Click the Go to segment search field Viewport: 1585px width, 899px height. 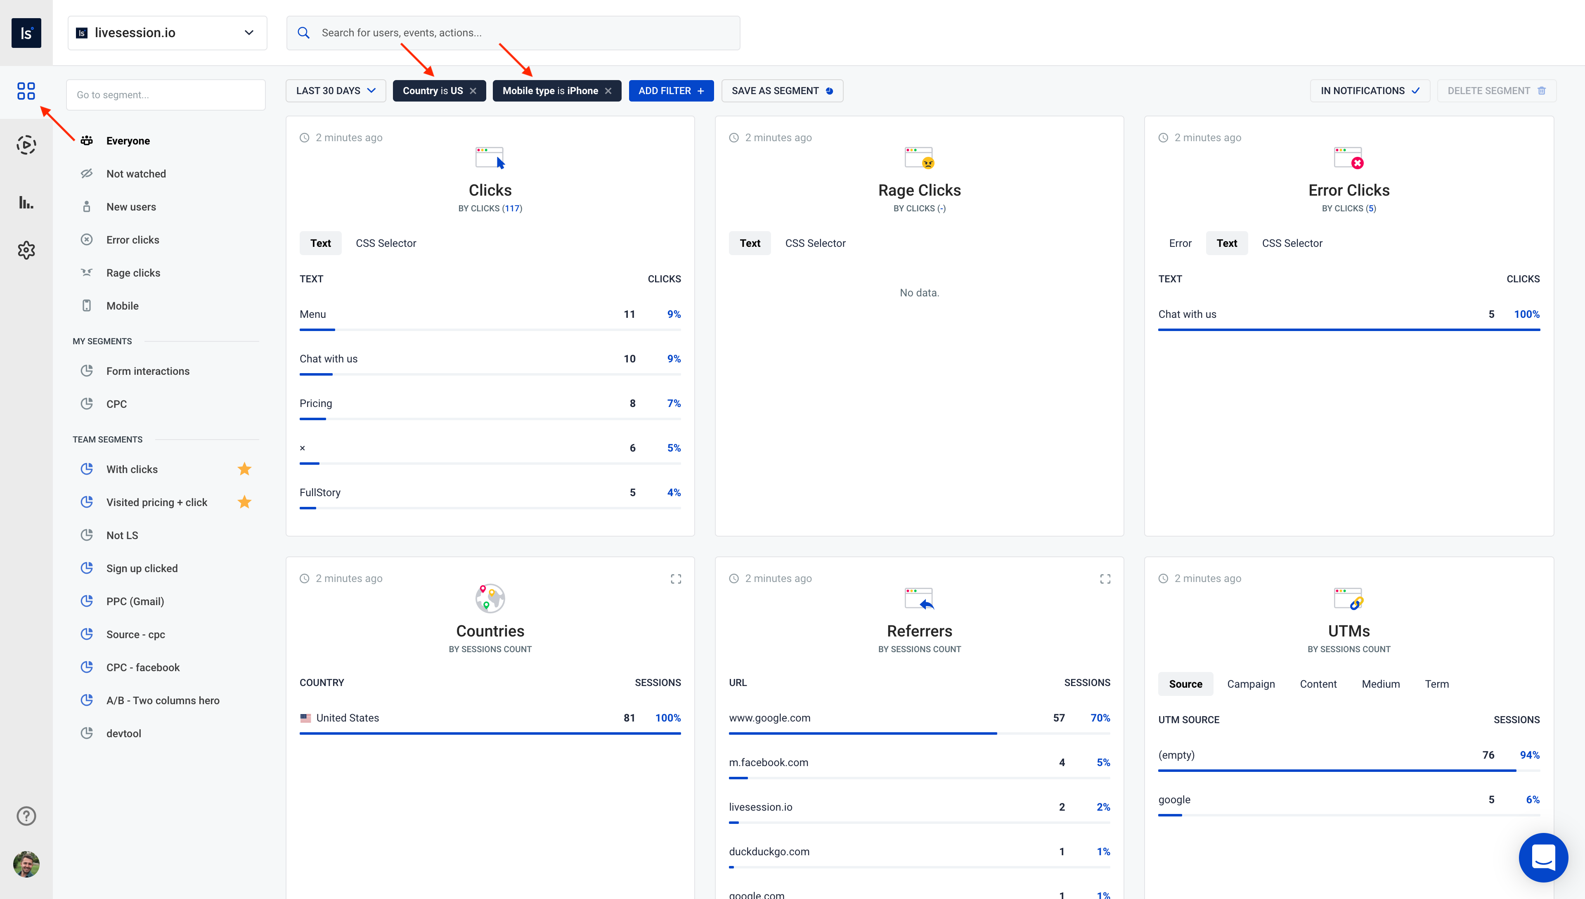(166, 95)
